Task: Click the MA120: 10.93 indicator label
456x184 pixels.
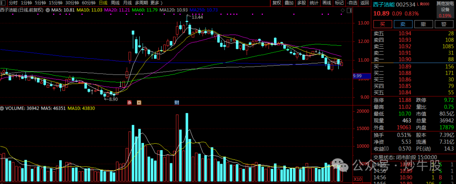Action: (x=174, y=10)
